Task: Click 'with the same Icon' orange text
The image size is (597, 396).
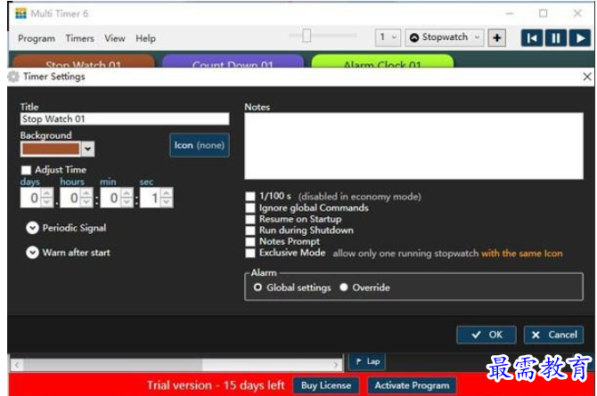Action: (x=521, y=254)
